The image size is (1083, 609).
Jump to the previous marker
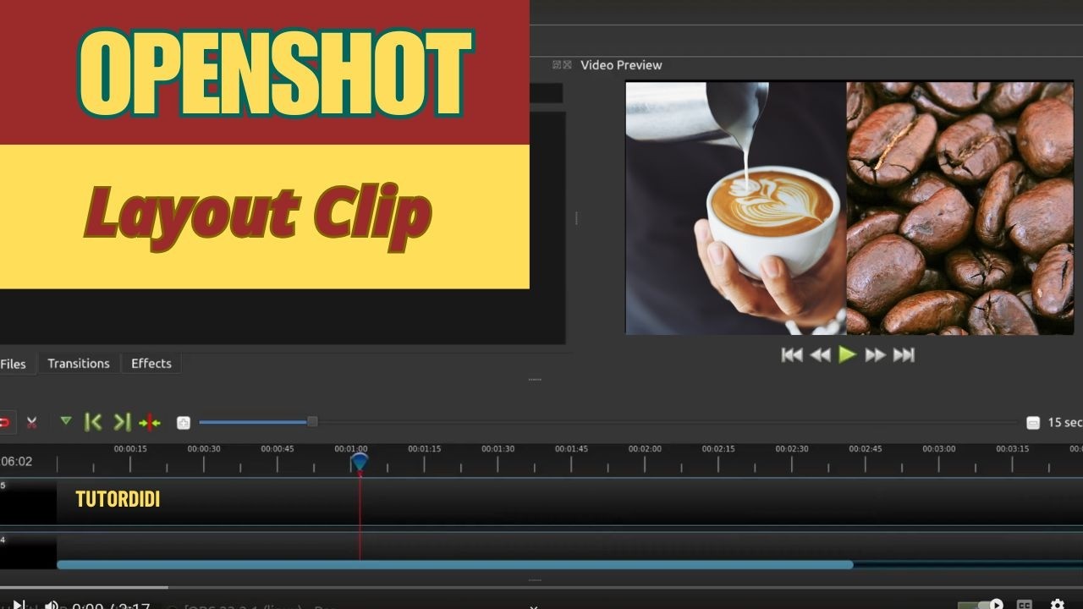(93, 422)
